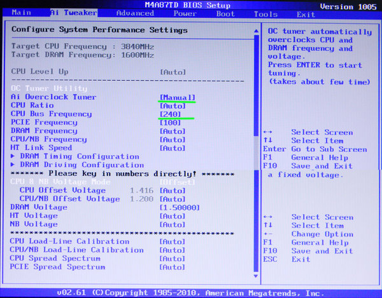Click the 1.200 CPU/NB voltage reading
The width and height of the screenshot is (382, 298).
[141, 199]
